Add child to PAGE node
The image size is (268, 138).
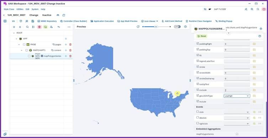pos(66,44)
